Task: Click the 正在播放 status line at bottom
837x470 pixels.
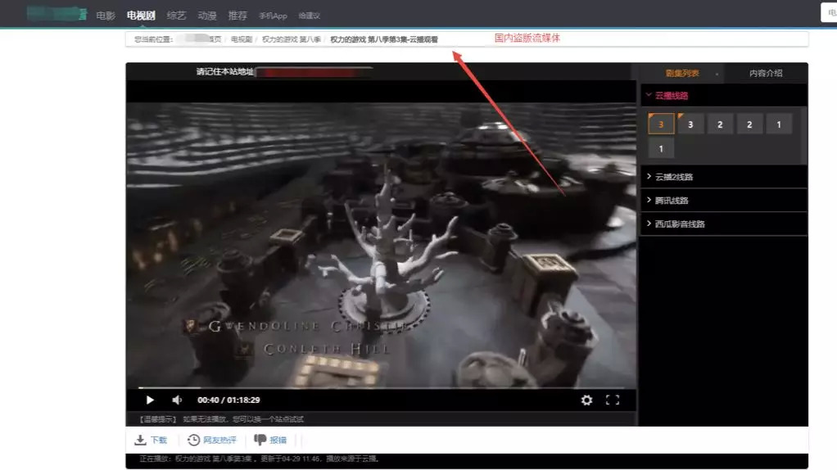Action: 260,459
